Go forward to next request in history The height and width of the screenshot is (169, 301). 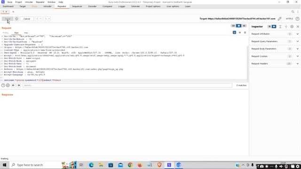(46, 19)
